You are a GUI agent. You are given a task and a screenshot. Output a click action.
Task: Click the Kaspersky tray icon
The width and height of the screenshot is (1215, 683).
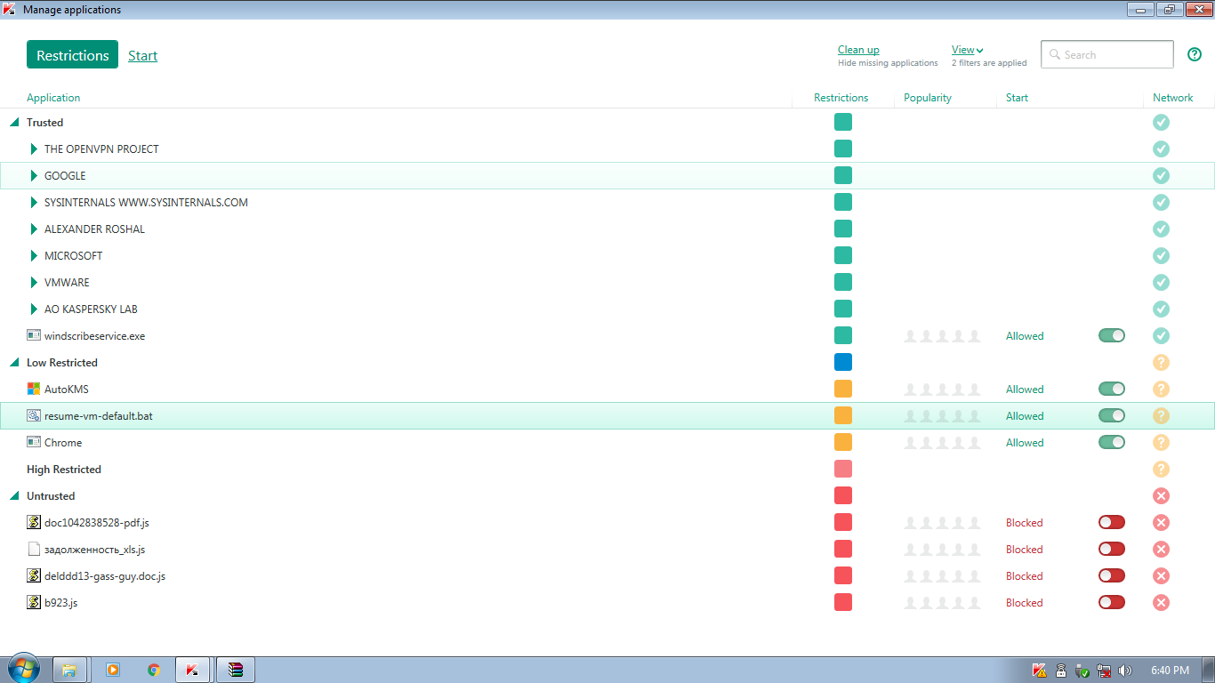click(1039, 671)
